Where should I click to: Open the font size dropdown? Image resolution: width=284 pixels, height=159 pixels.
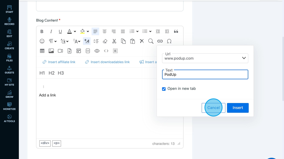pyautogui.click(x=77, y=41)
